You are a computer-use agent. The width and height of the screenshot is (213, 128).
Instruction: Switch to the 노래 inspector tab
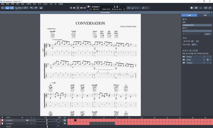click(189, 15)
